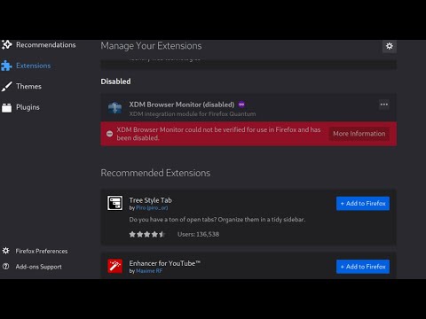Open the Recommendations sidebar section
Screen dimensions: 426x319
click(38, 45)
